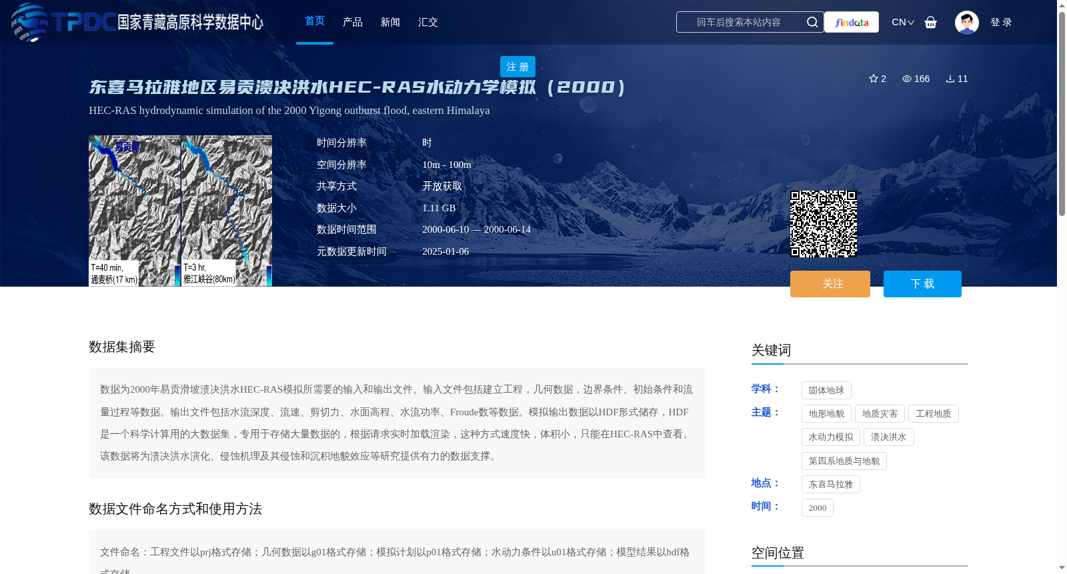Click the QR code image
This screenshot has height=574, width=1067.
coord(824,224)
